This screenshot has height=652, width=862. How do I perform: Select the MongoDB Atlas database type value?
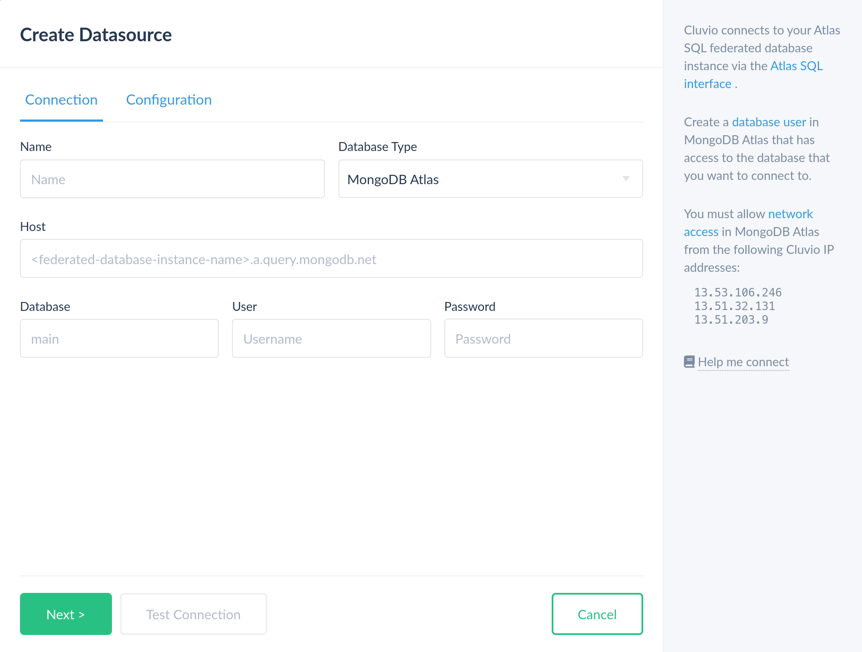click(x=393, y=179)
